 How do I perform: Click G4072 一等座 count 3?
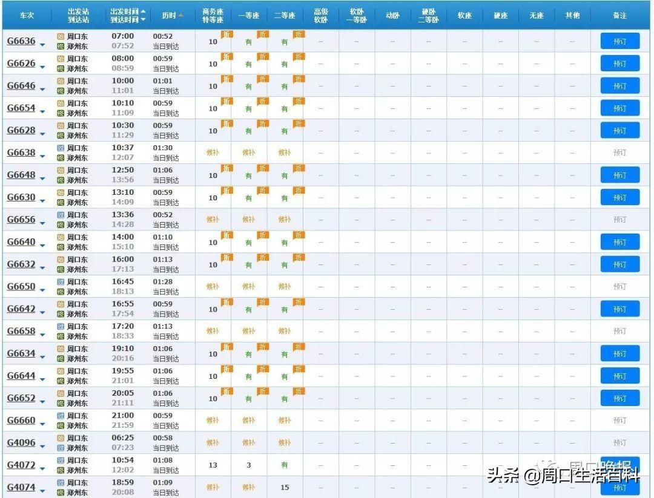pyautogui.click(x=249, y=465)
